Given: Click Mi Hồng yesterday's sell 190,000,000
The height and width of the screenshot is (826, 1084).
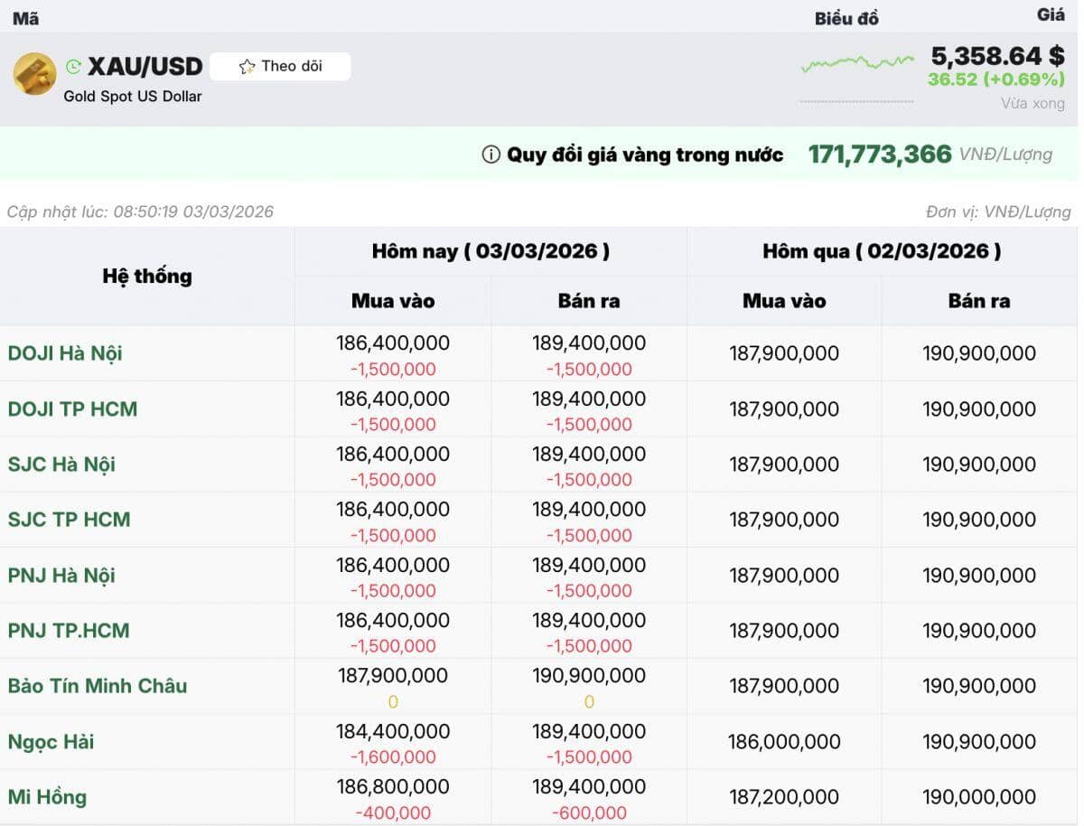Looking at the screenshot, I should pyautogui.click(x=979, y=797).
